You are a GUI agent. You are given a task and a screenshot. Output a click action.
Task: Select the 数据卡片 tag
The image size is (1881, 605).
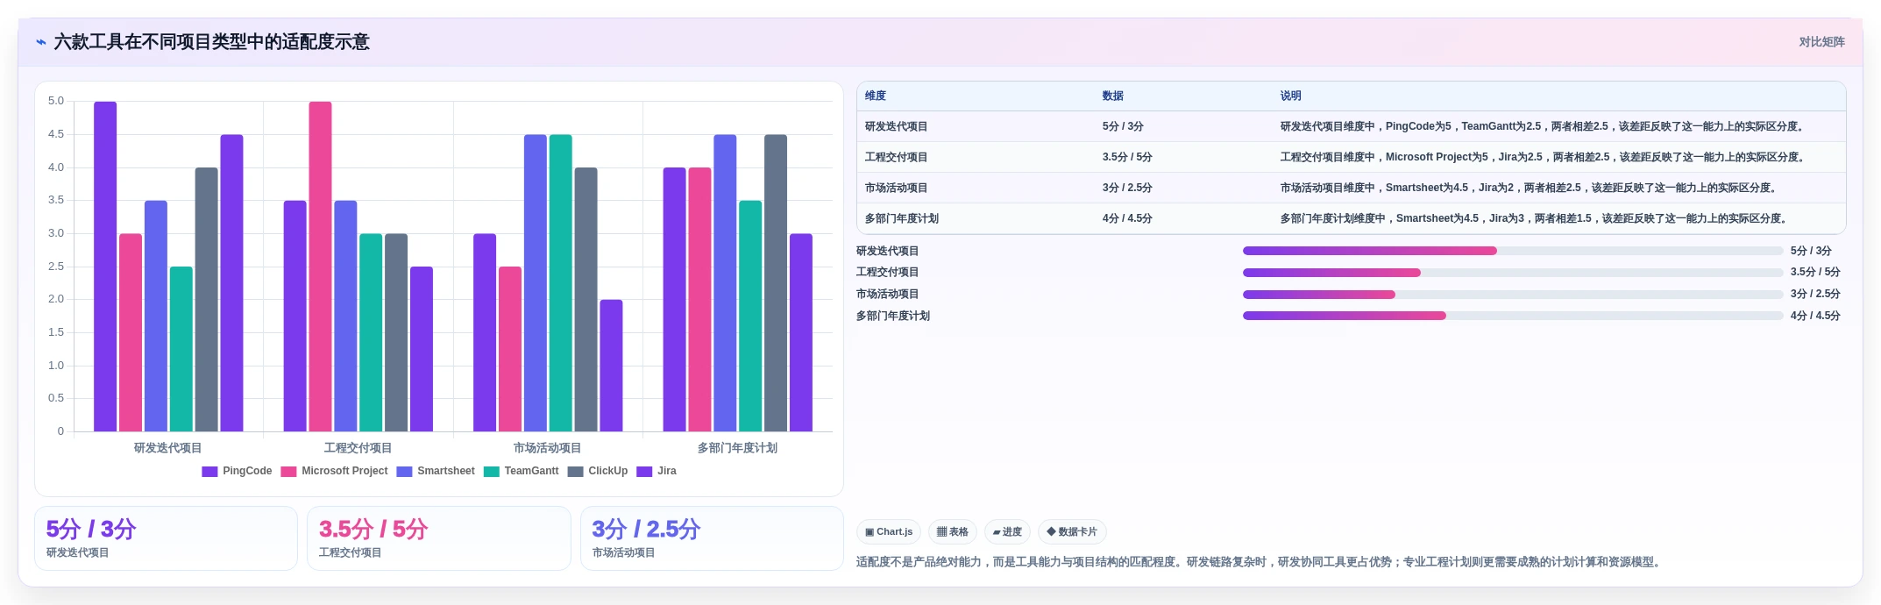(1072, 532)
